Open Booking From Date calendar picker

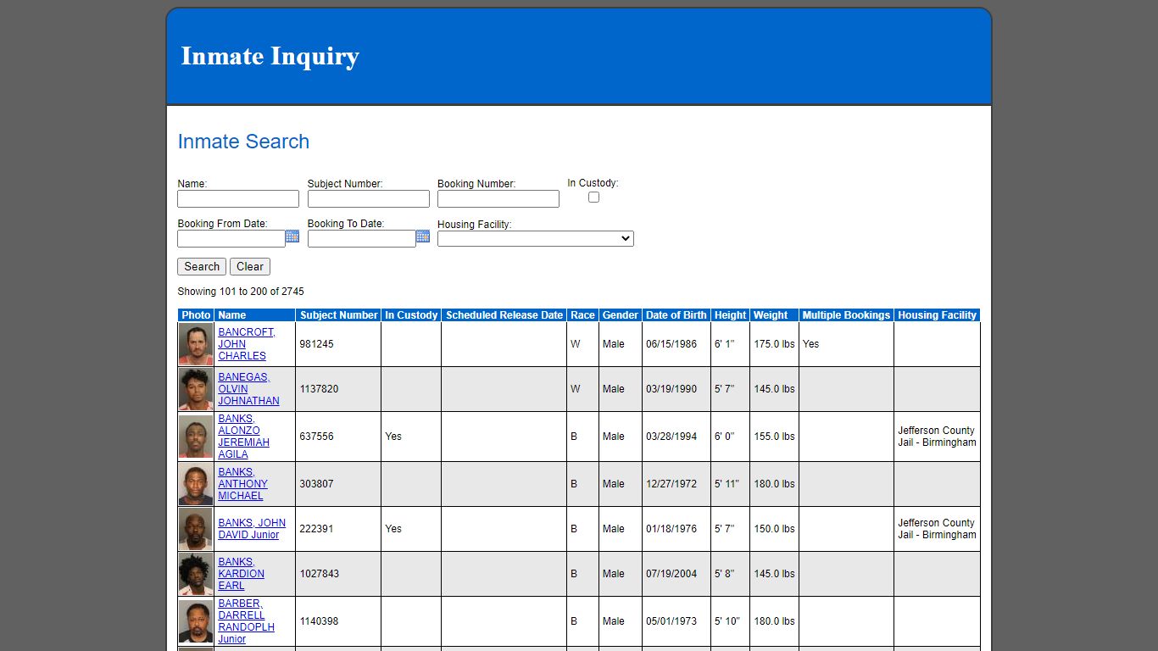pos(292,236)
